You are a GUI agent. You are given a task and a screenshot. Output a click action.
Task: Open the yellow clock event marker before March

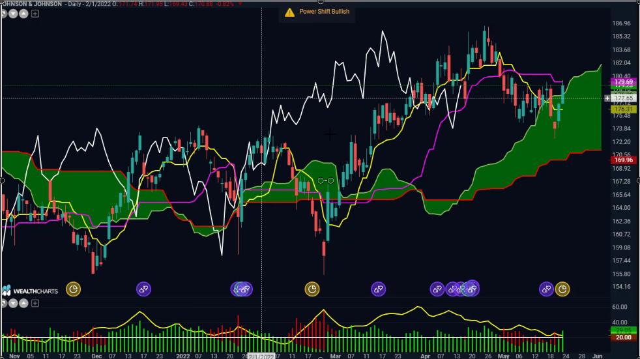coord(312,289)
